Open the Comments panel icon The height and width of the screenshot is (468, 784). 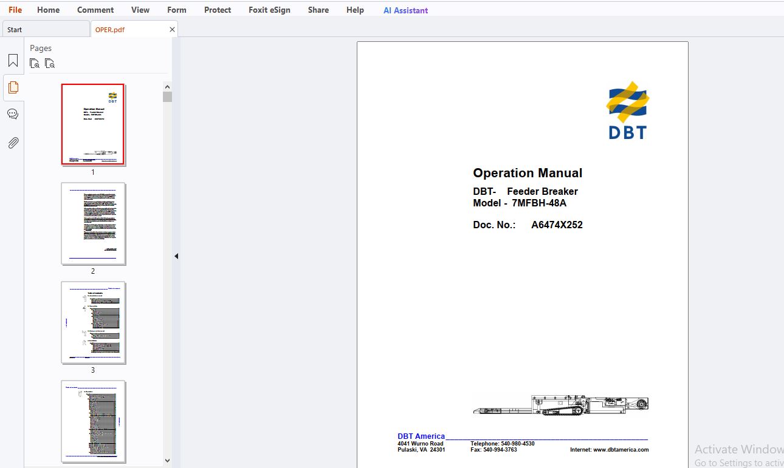click(x=13, y=114)
